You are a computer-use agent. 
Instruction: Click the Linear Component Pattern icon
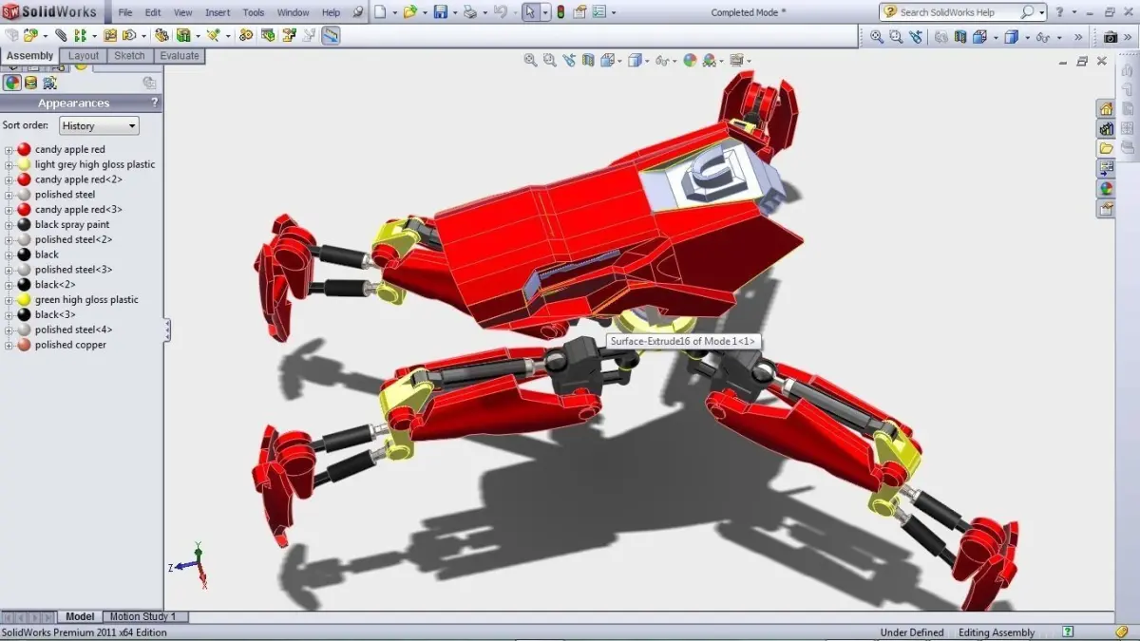[80, 35]
